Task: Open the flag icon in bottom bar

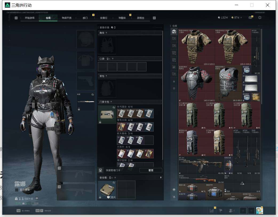Action: tap(221, 211)
